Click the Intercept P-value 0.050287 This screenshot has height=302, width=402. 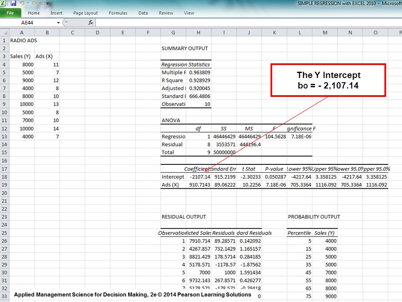[x=275, y=177]
